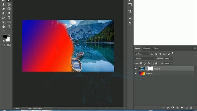Create a new layer
The image size is (197, 111).
pyautogui.click(x=187, y=108)
